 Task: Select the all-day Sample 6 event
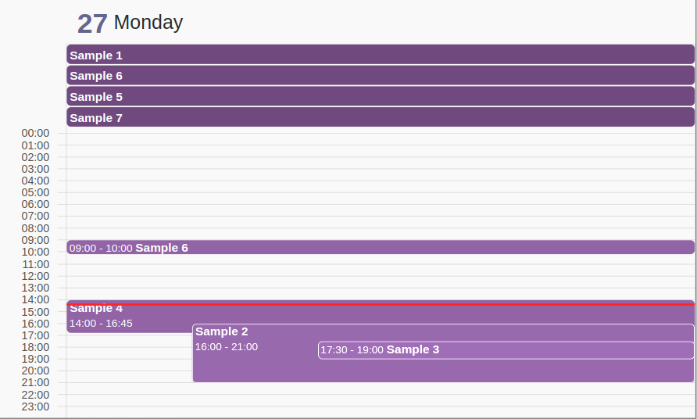(381, 76)
